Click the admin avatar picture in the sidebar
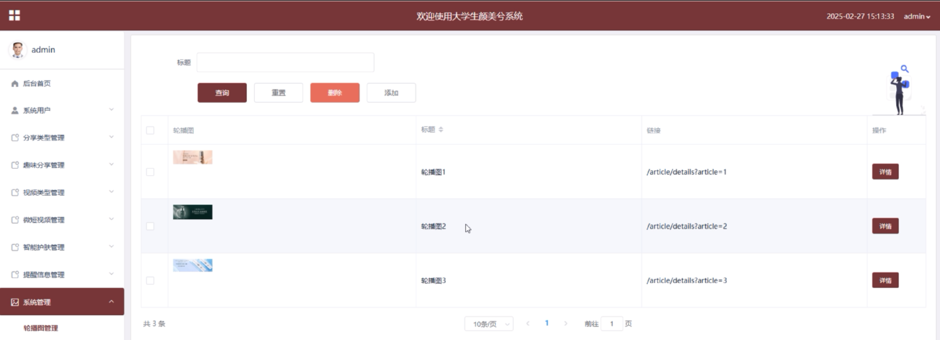Screen dimensions: 940x340 tap(17, 50)
